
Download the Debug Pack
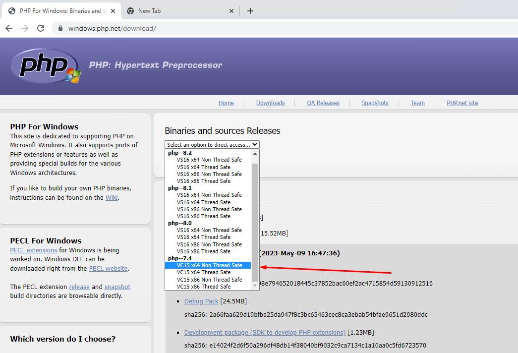[x=201, y=301]
